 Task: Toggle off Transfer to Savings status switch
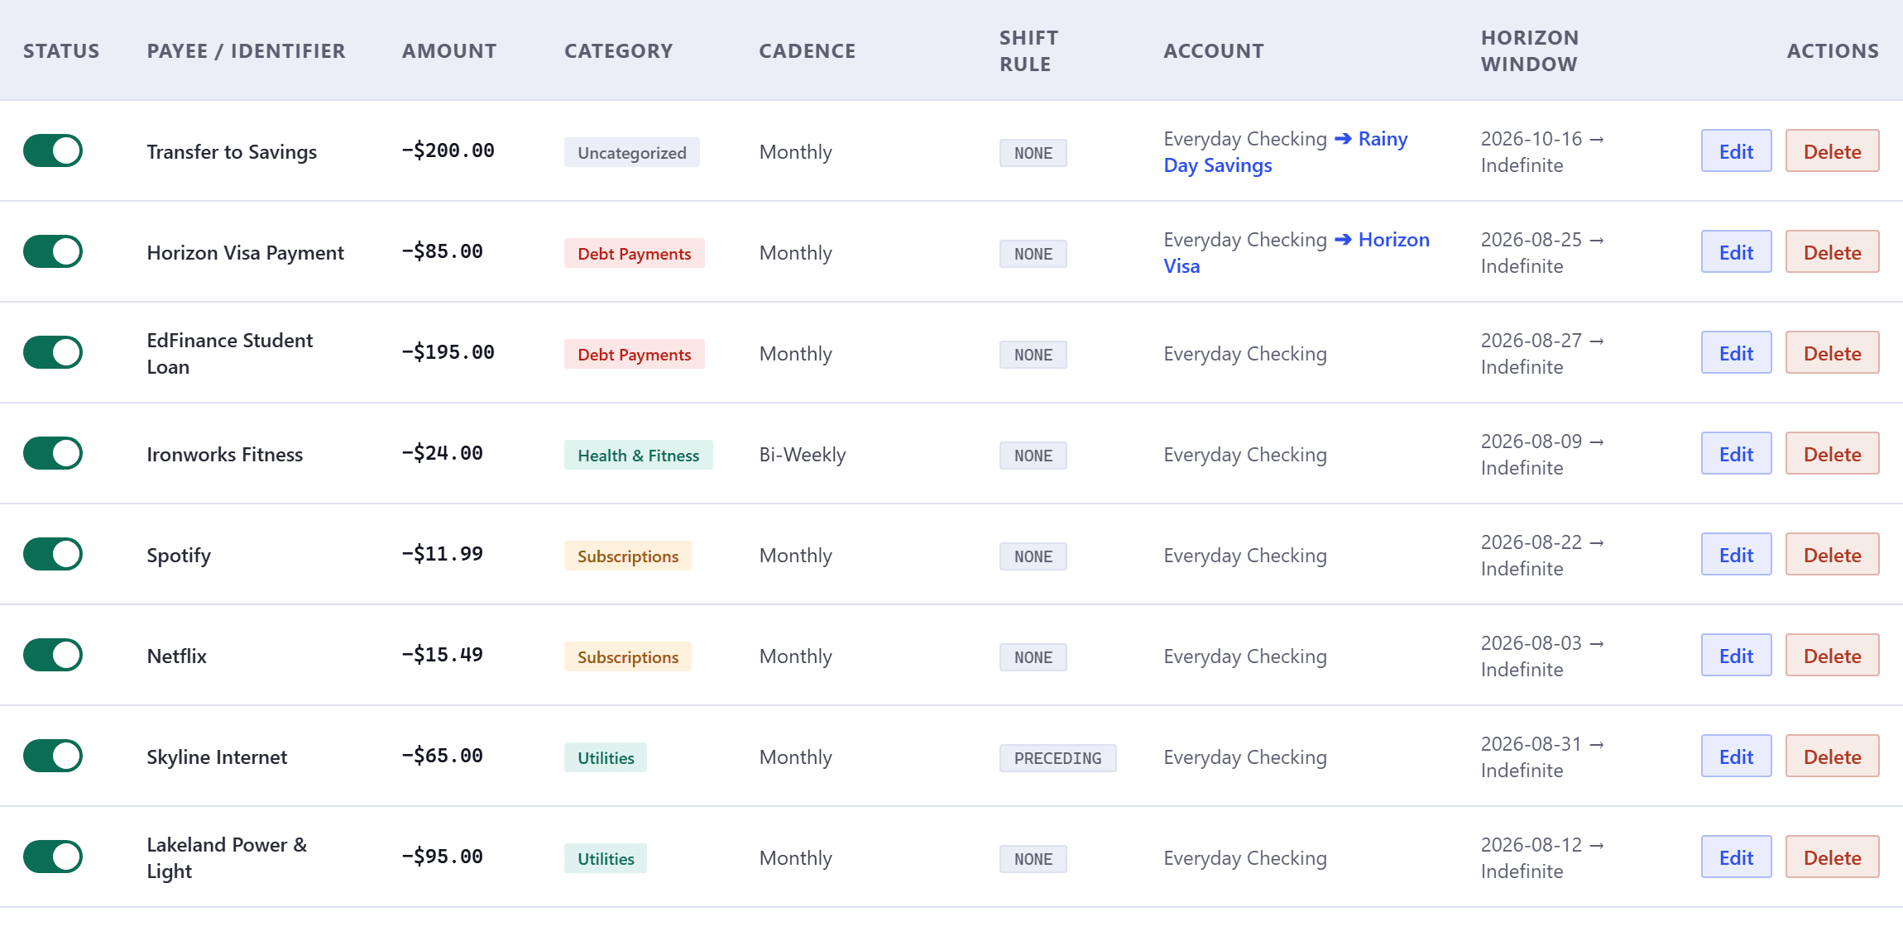pyautogui.click(x=53, y=150)
